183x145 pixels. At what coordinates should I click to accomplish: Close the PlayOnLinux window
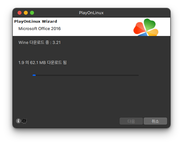(x=20, y=13)
